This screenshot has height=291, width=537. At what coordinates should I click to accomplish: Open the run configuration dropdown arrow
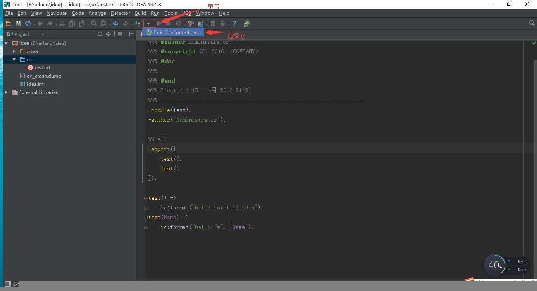pos(149,23)
